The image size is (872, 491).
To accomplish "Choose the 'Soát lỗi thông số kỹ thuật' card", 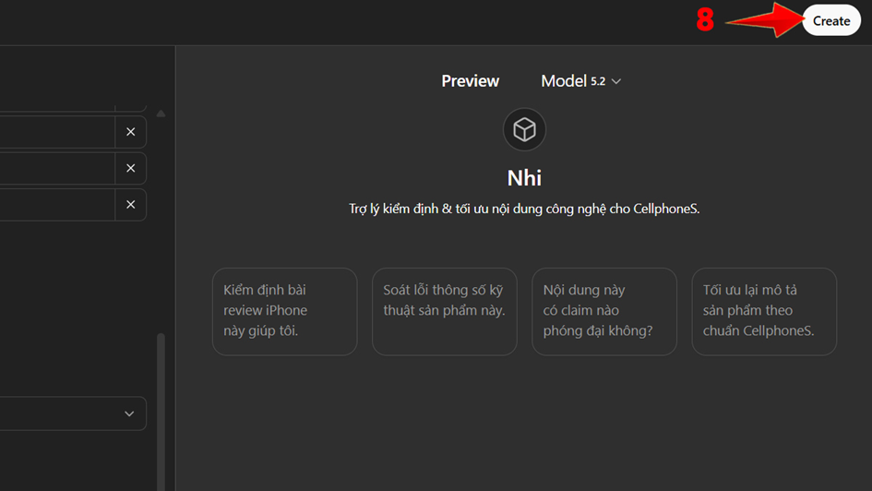I will [x=444, y=311].
